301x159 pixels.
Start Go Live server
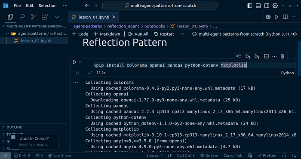click(209, 156)
